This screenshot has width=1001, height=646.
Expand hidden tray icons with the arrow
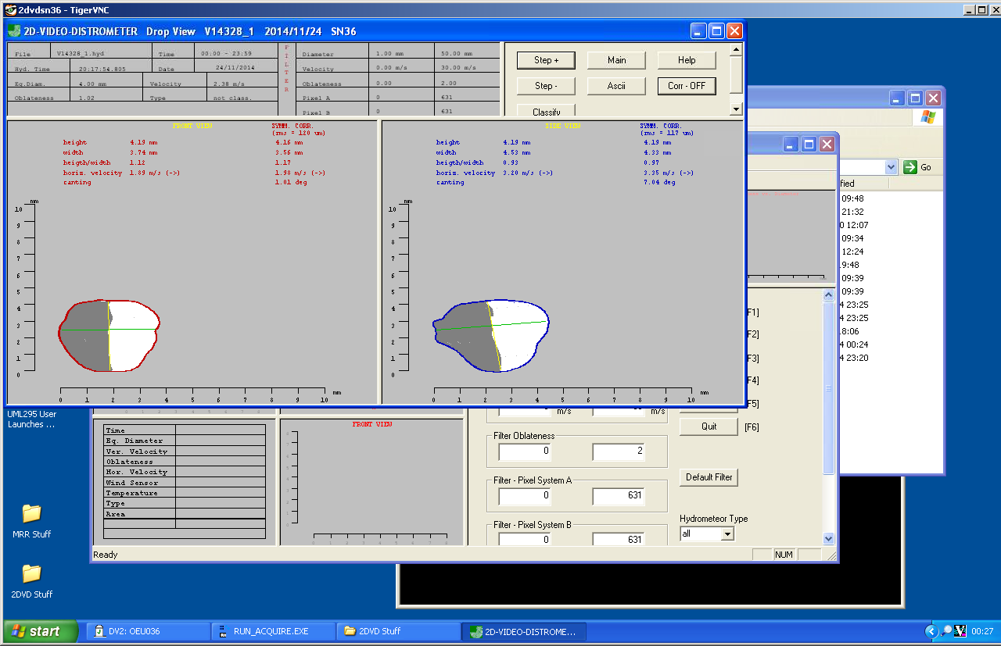(x=931, y=631)
